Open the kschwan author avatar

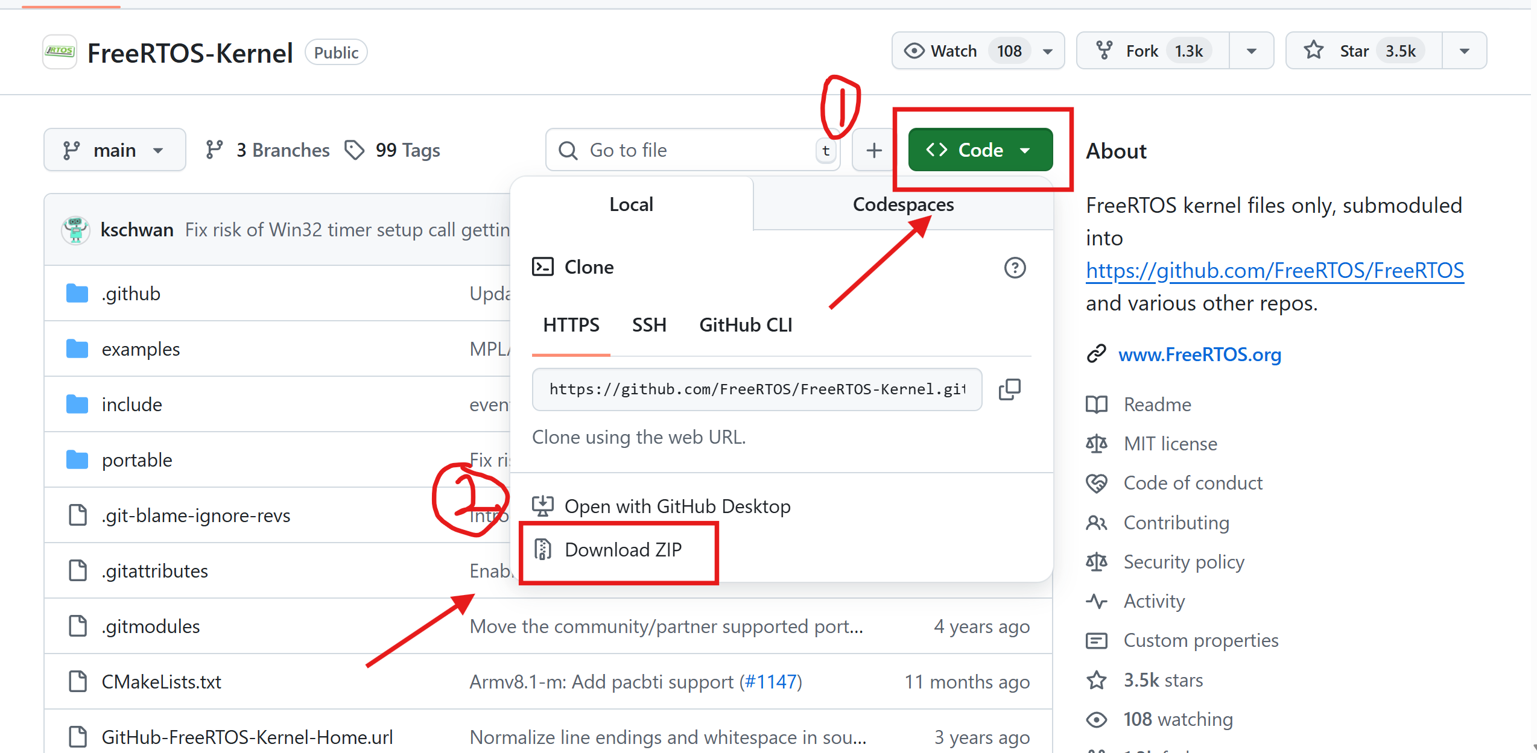76,230
